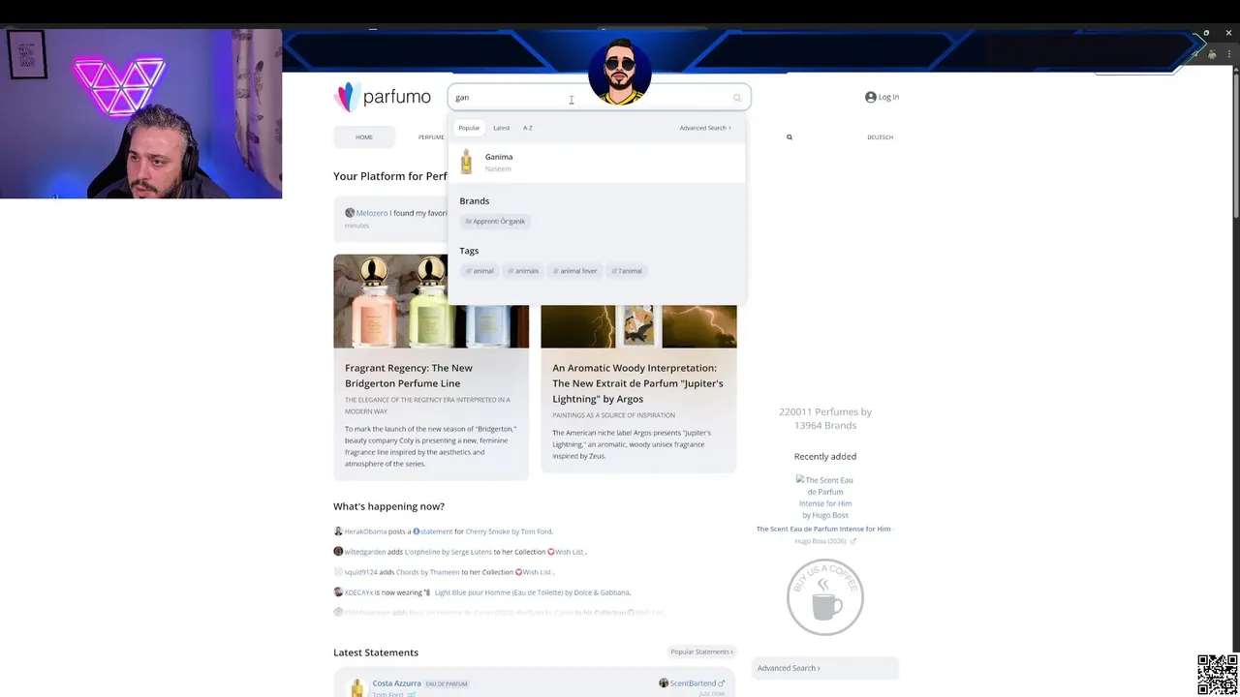Screen dimensions: 1240x697
Task: Open HerakObama's profile link
Action: (365, 531)
